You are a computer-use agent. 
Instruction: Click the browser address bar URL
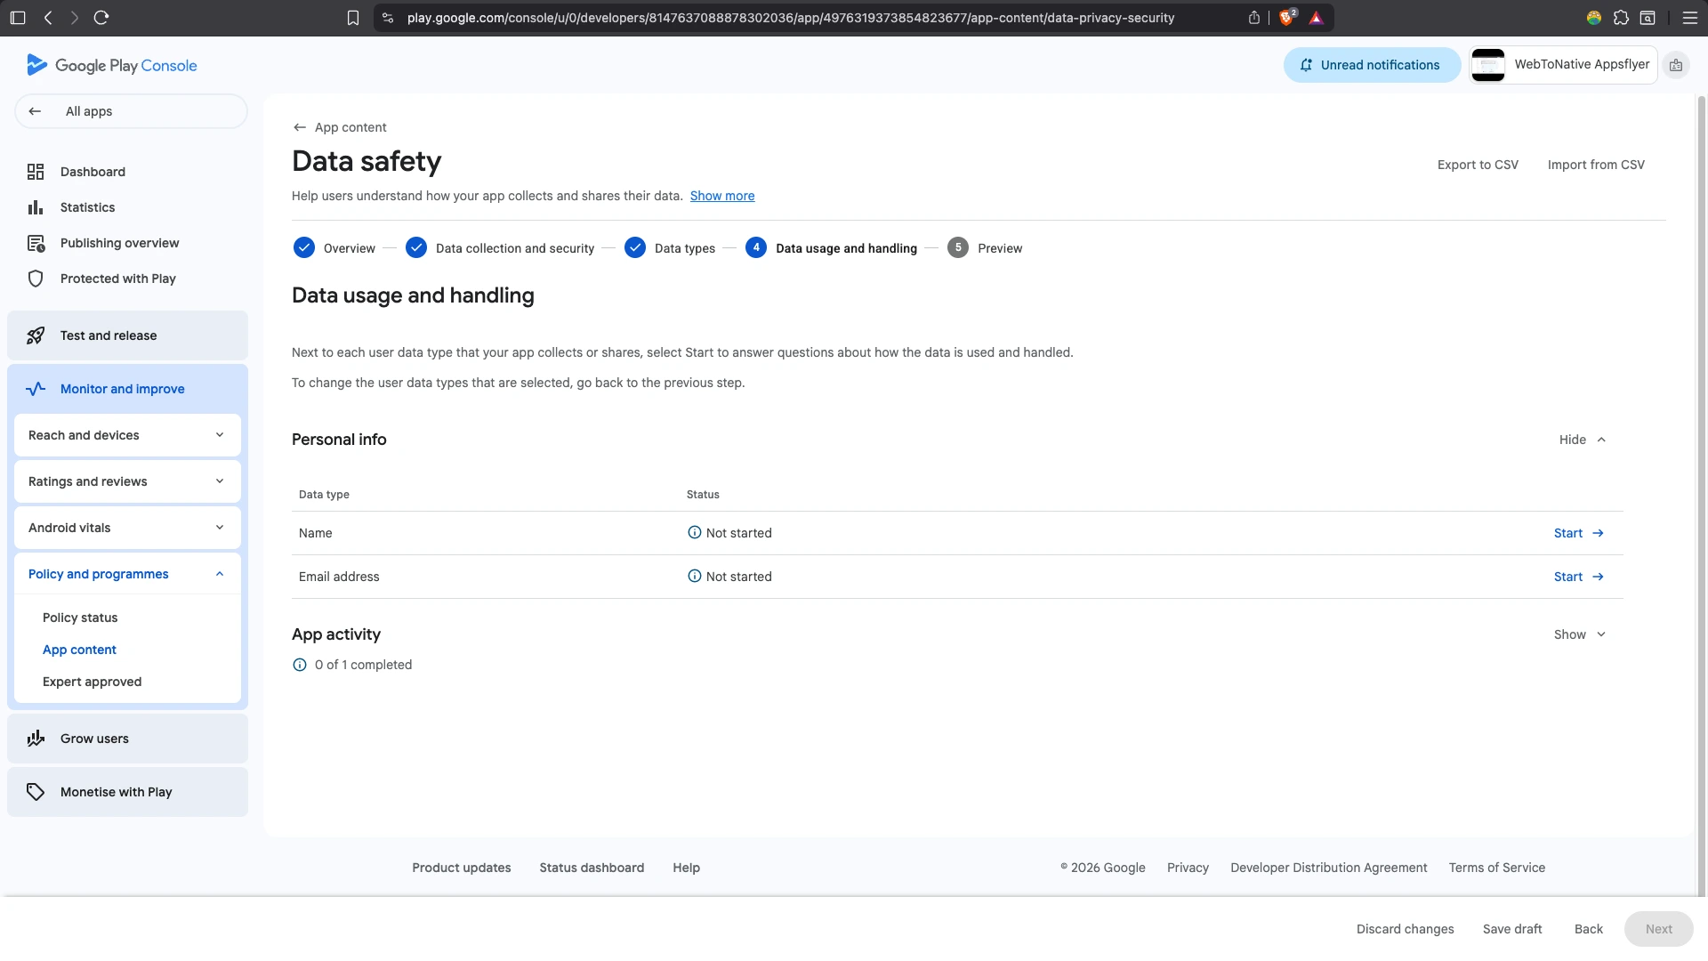tap(790, 18)
